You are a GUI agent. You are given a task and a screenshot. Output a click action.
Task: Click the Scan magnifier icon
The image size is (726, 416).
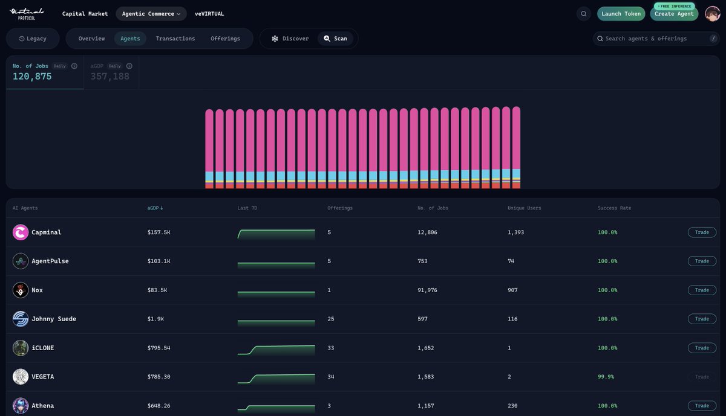pyautogui.click(x=327, y=39)
